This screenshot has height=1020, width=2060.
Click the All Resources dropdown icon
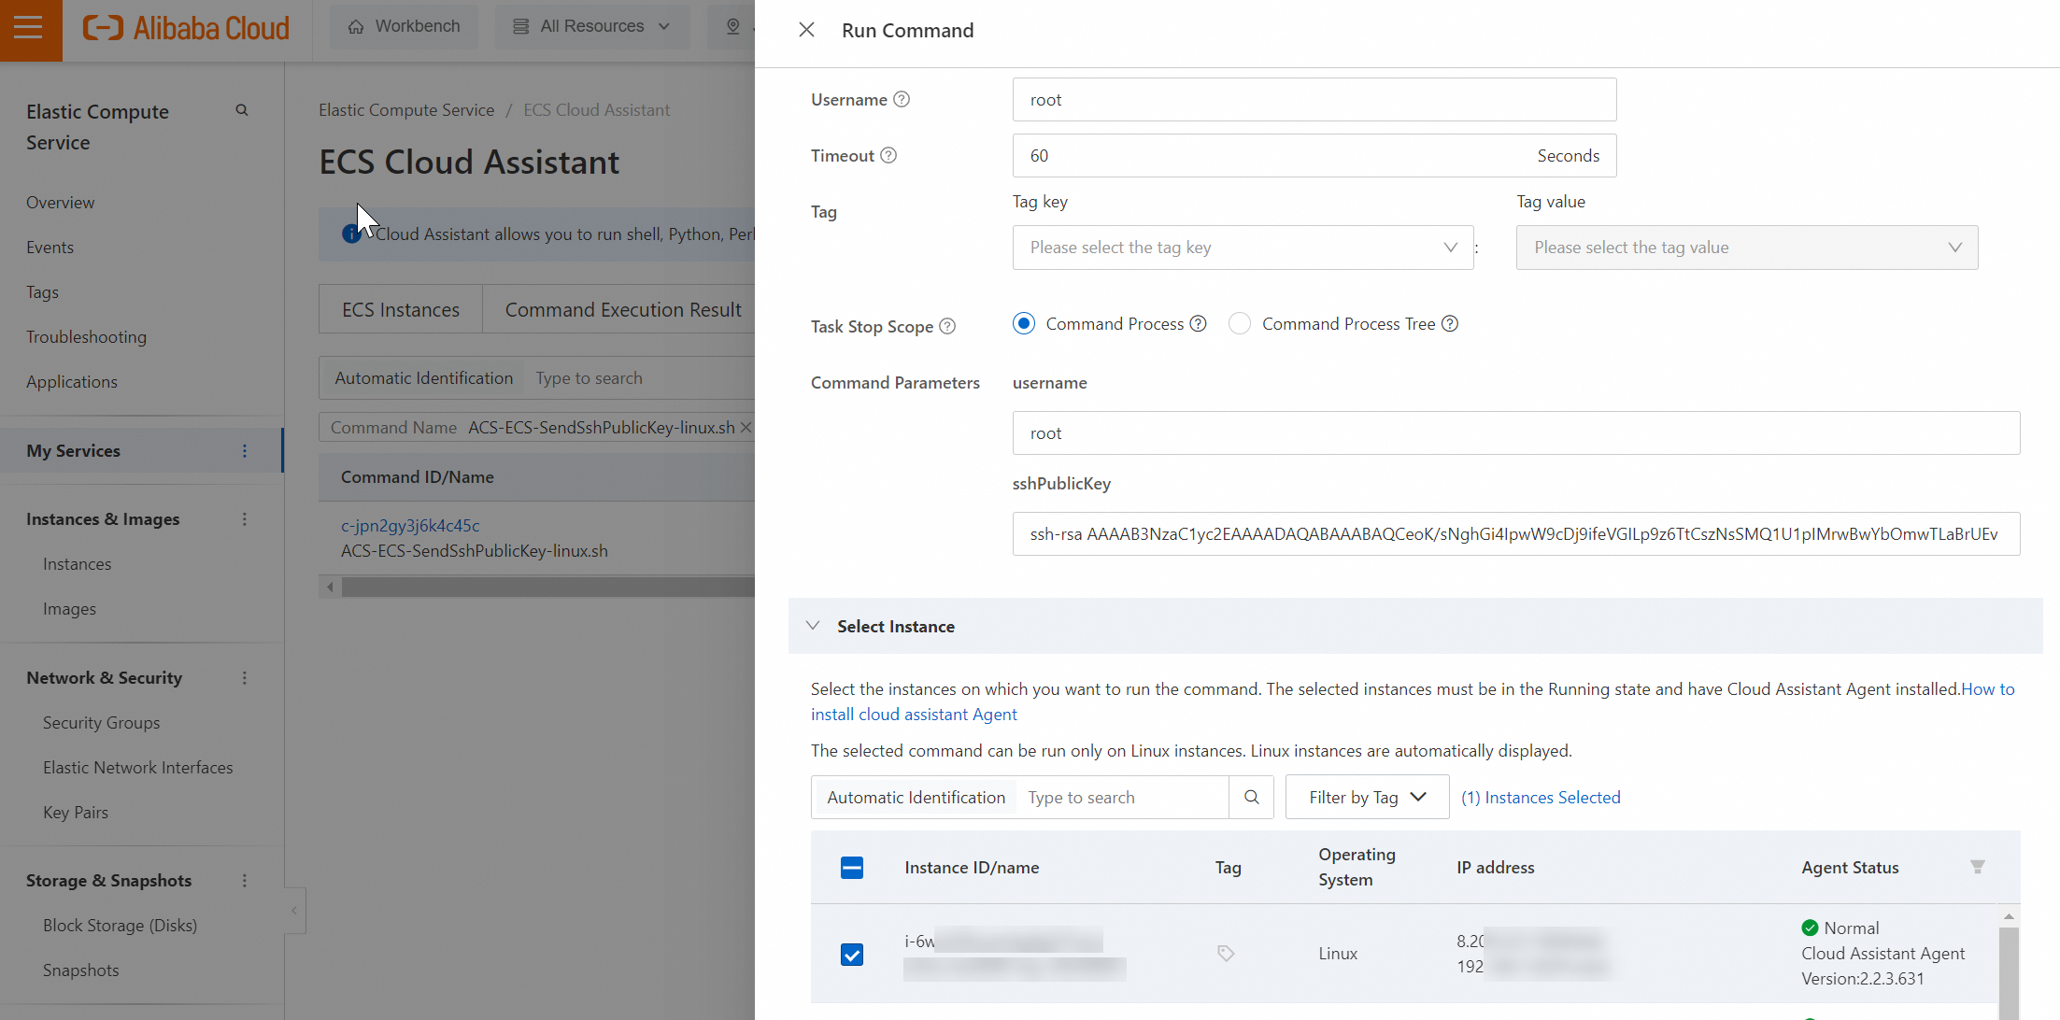tap(666, 28)
